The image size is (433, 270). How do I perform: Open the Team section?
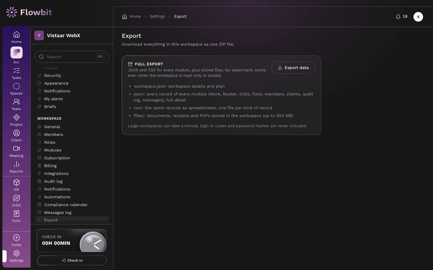[16, 105]
